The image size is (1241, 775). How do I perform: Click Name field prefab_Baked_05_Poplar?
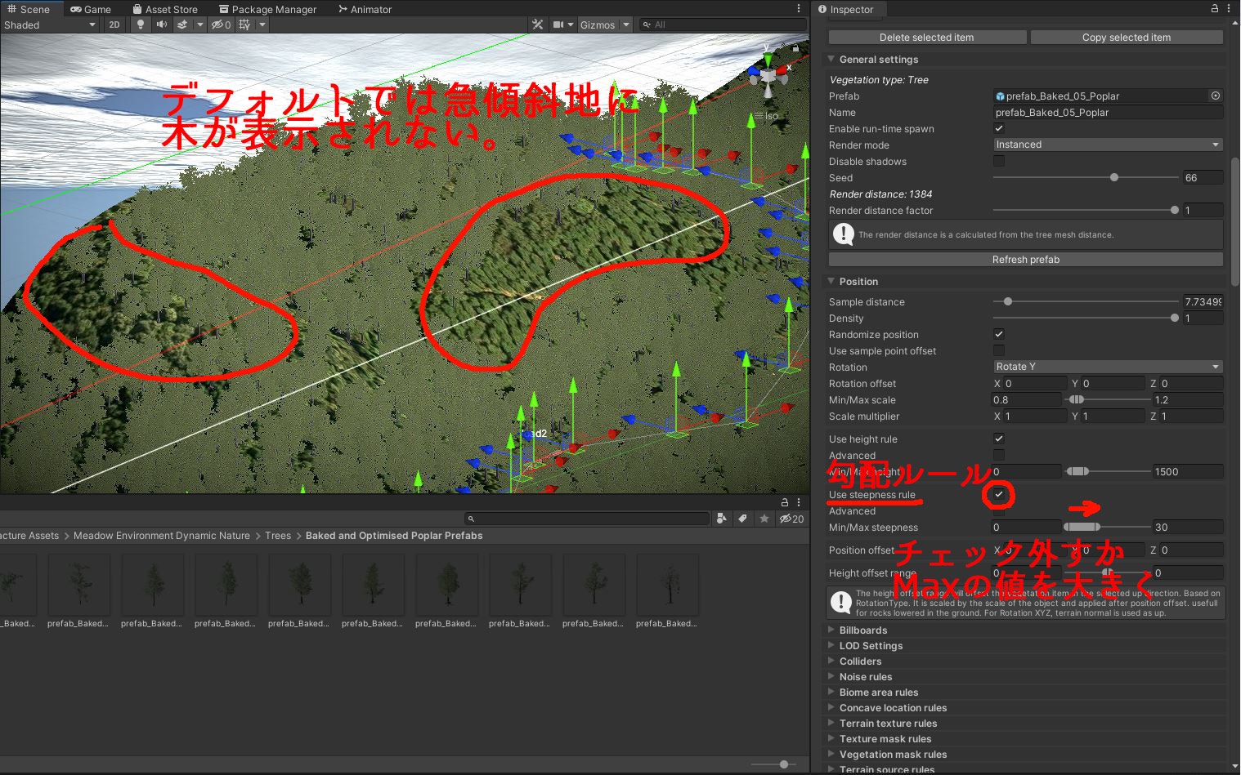(1108, 113)
